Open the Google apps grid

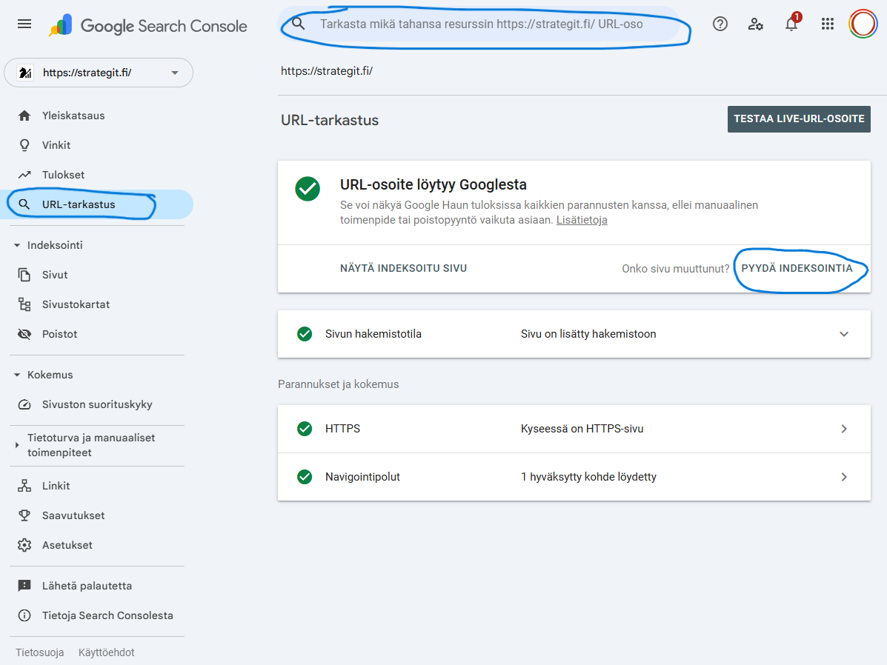click(828, 24)
